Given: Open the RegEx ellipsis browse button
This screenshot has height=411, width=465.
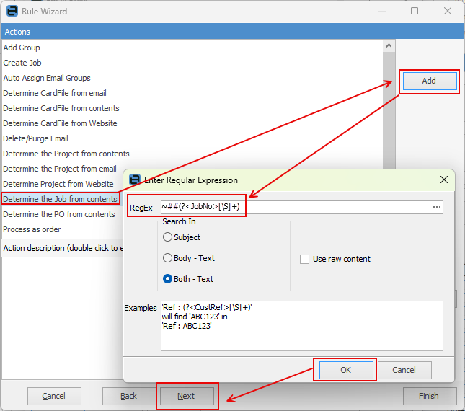Looking at the screenshot, I should (437, 207).
